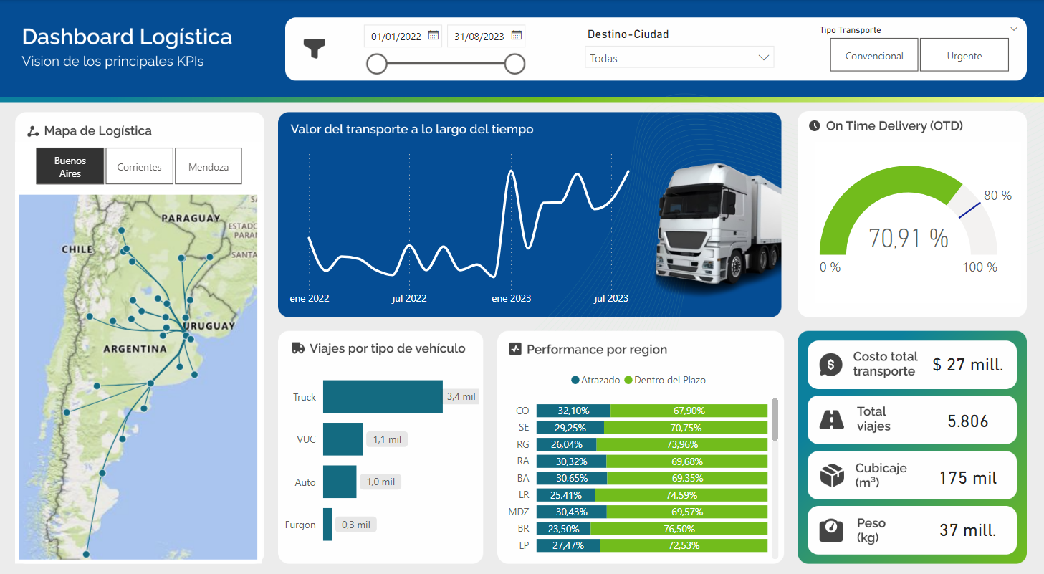
Task: Toggle the Convencional transport type filter
Action: pos(873,56)
